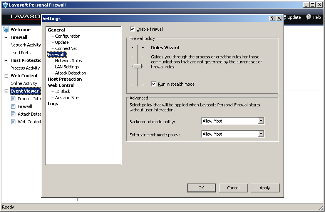The image size is (325, 212).
Task: Click Firewall log document icon under Event Viewer
Action: (13, 106)
